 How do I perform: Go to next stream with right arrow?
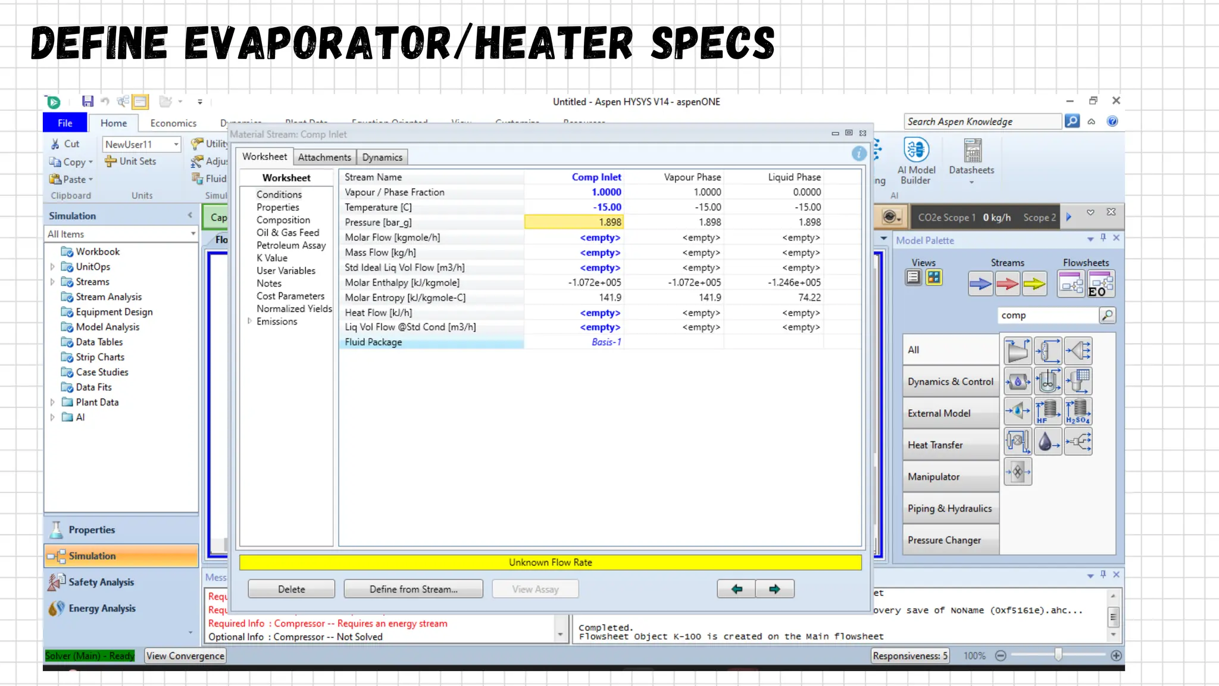774,589
